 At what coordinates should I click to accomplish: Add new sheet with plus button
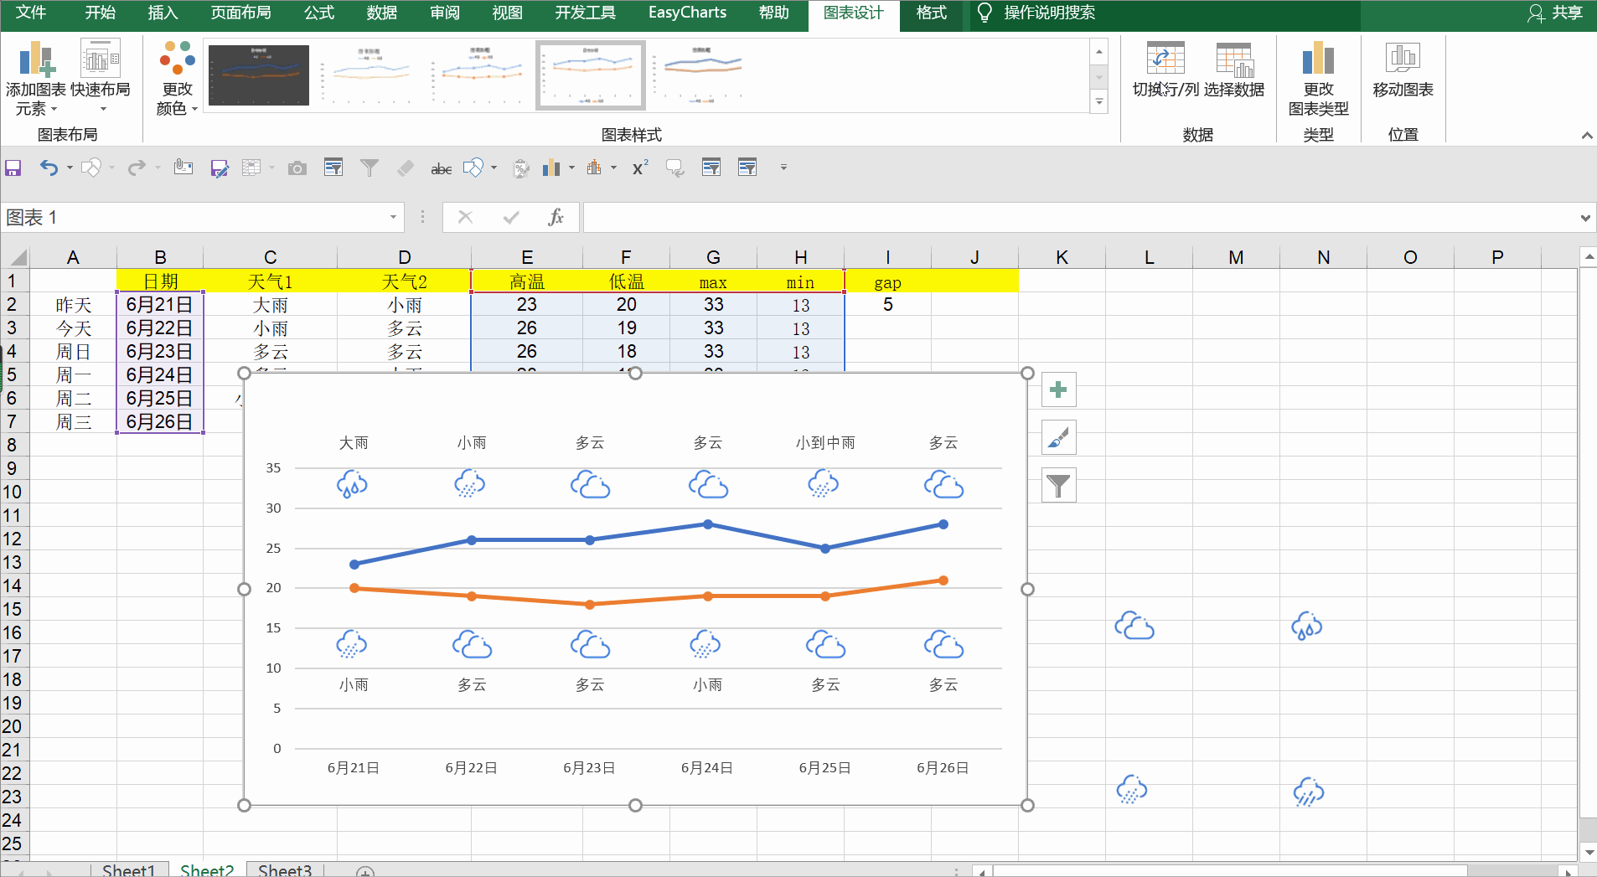365,872
